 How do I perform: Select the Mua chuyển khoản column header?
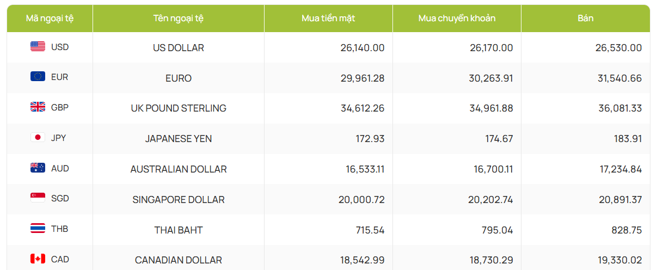[457, 19]
